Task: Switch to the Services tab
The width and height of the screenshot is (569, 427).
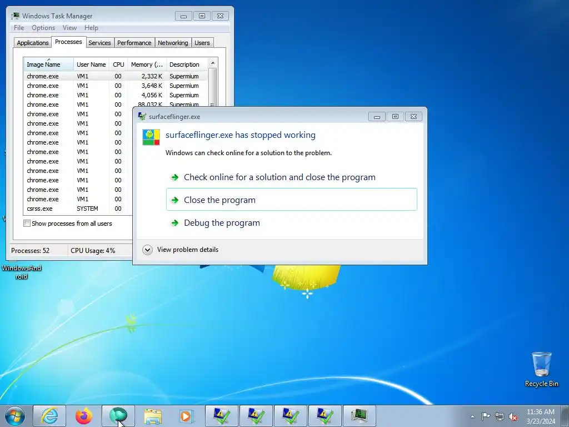Action: pyautogui.click(x=99, y=43)
